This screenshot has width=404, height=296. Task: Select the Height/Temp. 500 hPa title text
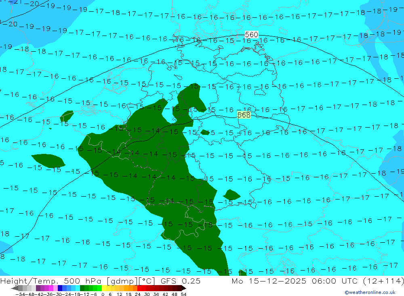click(52, 281)
